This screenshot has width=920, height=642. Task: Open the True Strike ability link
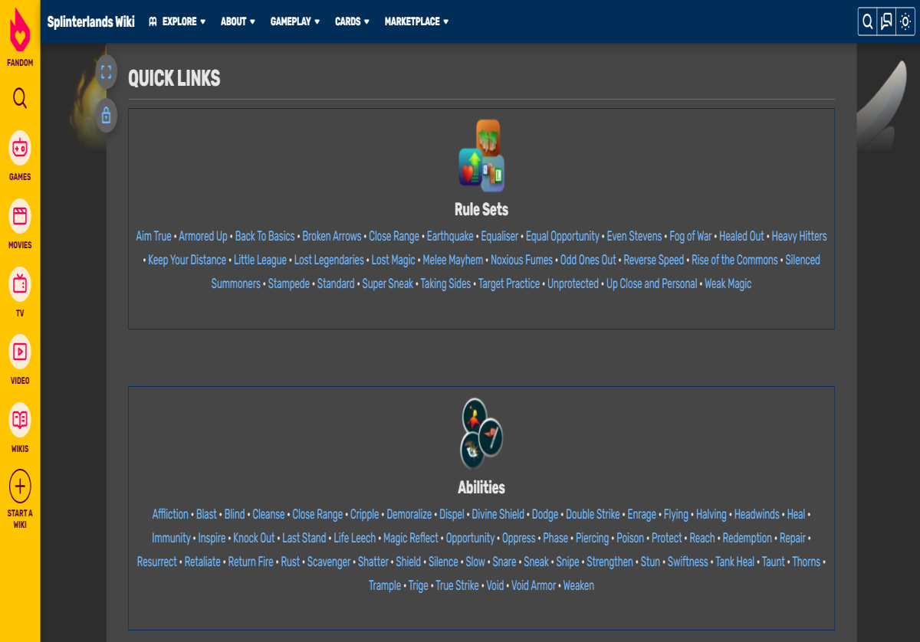457,585
